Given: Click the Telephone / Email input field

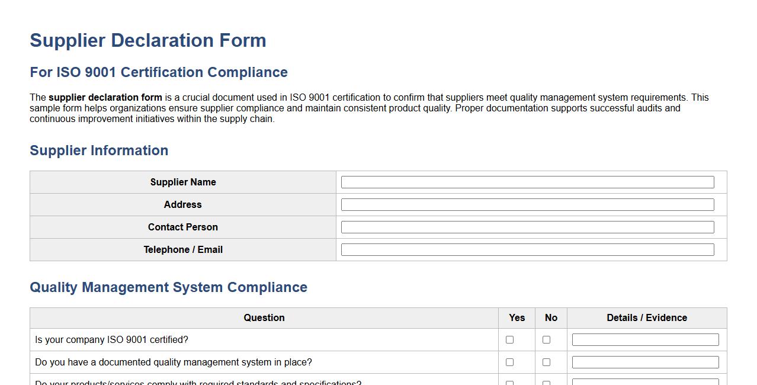Looking at the screenshot, I should coord(527,249).
